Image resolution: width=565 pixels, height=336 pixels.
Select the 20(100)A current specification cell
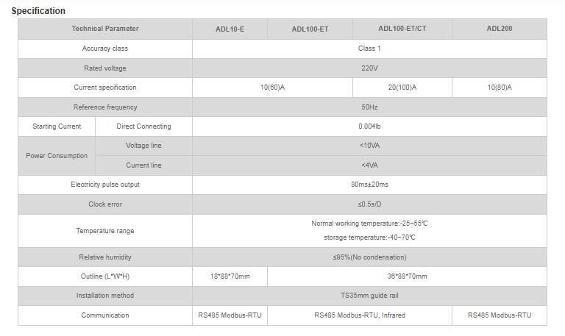click(402, 87)
